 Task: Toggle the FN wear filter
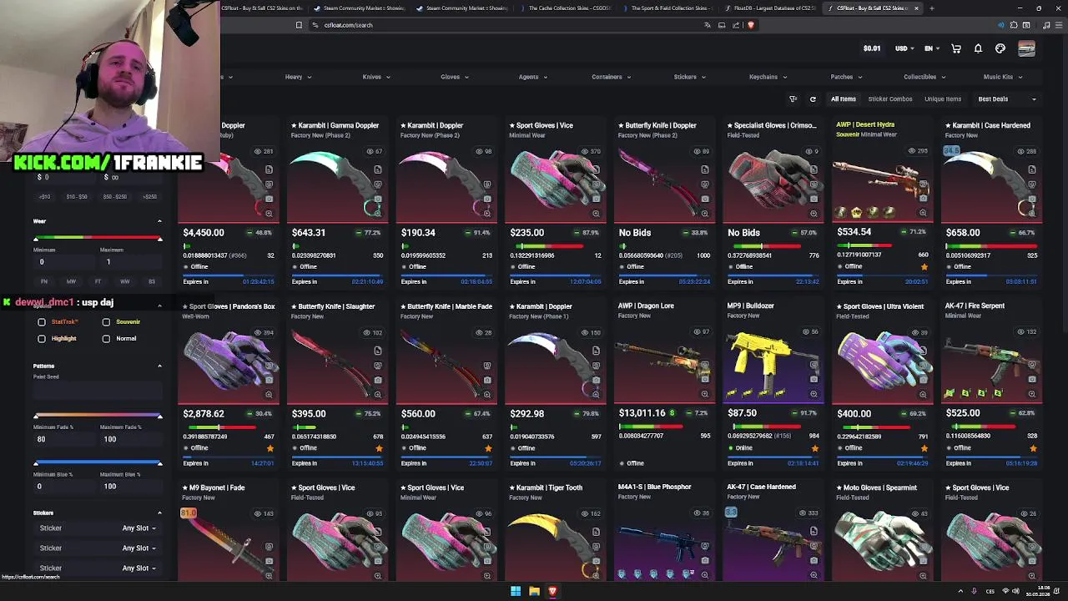(x=44, y=282)
